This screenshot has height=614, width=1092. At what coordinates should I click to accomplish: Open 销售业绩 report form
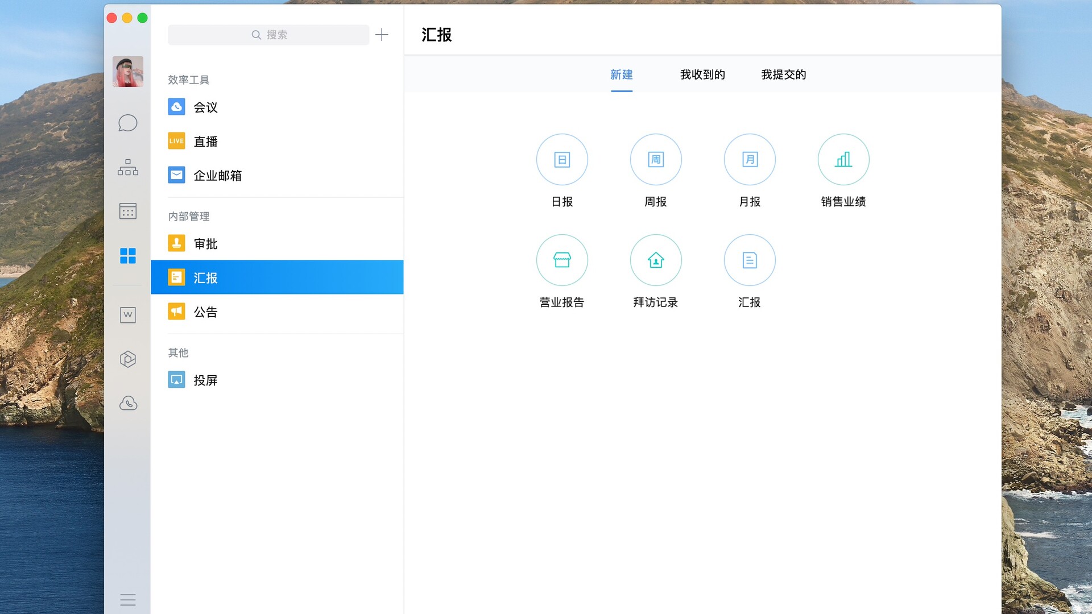tap(843, 160)
